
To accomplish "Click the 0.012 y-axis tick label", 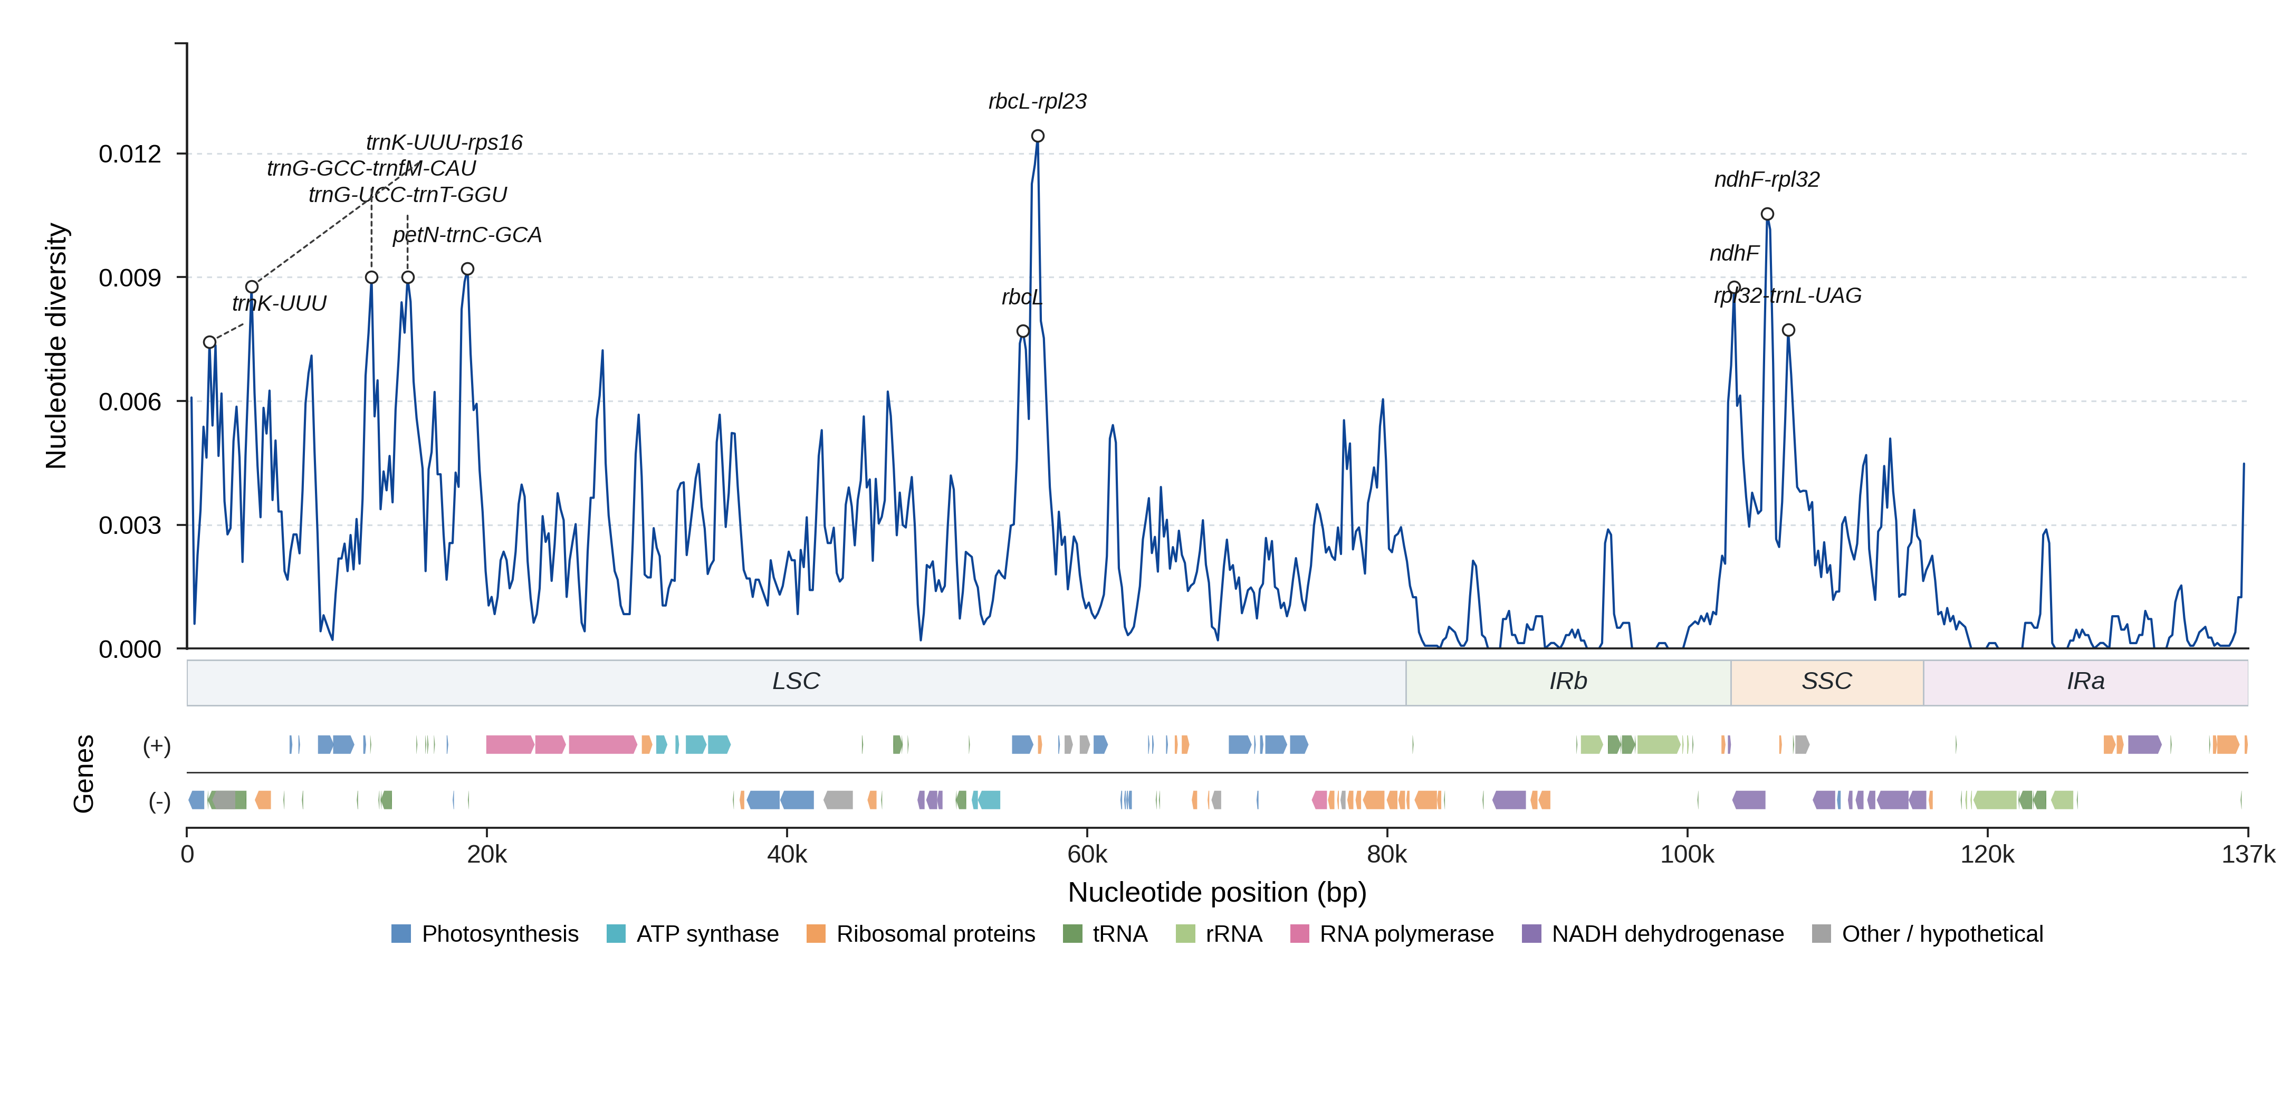I will click(x=130, y=154).
